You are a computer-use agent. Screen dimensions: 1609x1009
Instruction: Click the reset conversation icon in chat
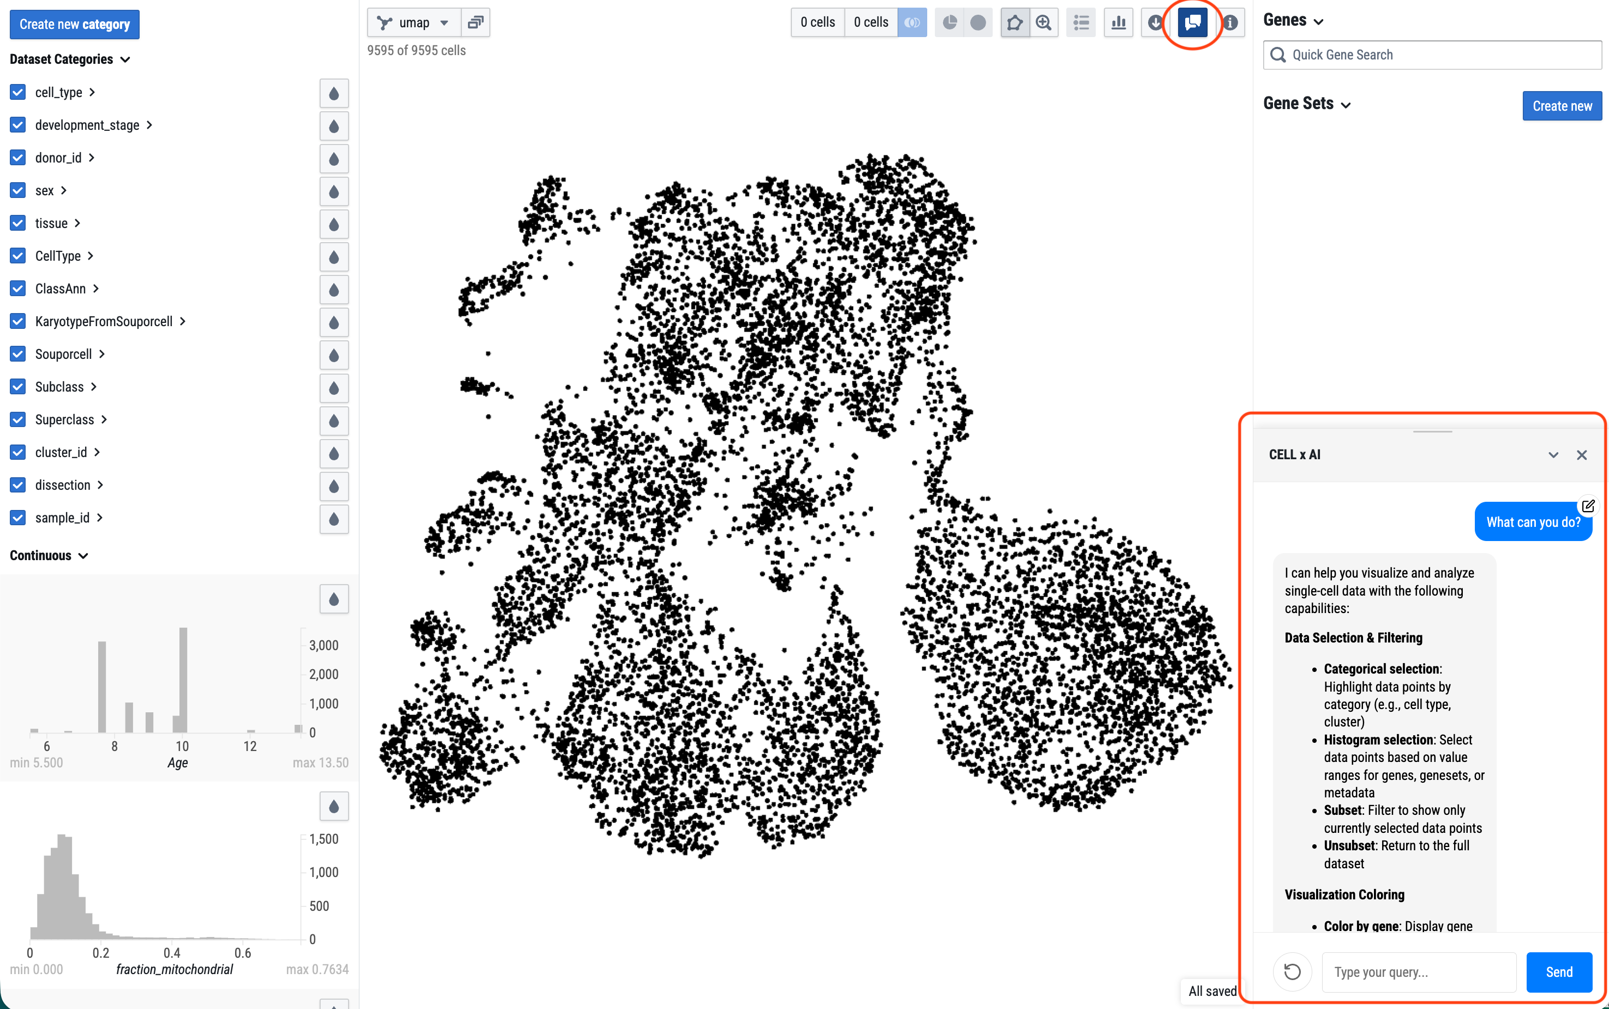(1292, 971)
